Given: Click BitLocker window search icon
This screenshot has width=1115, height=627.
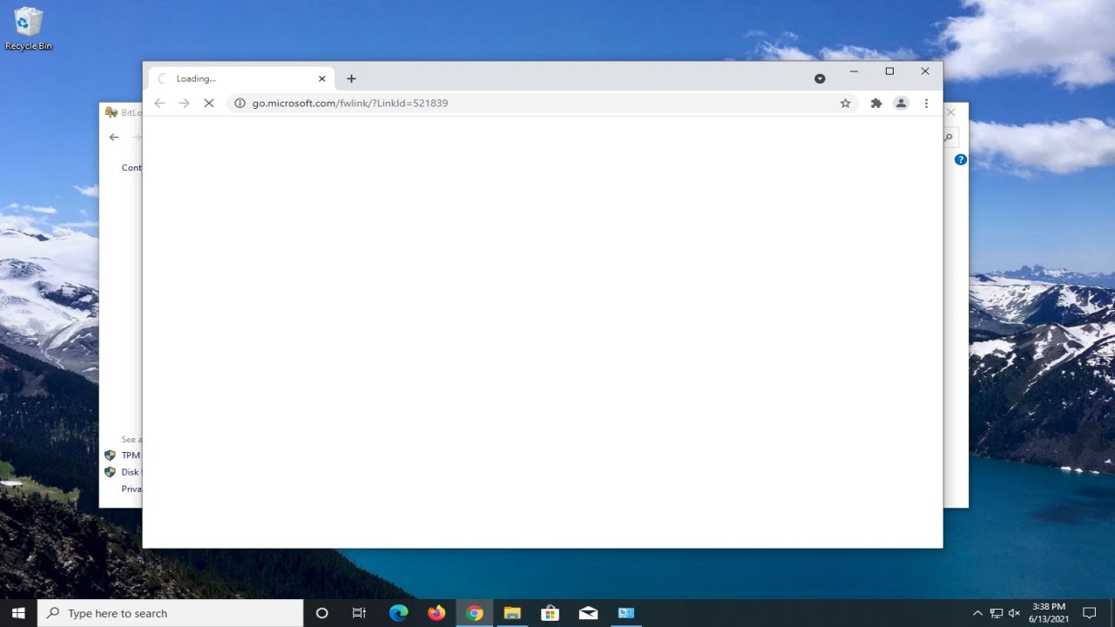Looking at the screenshot, I should pyautogui.click(x=949, y=137).
